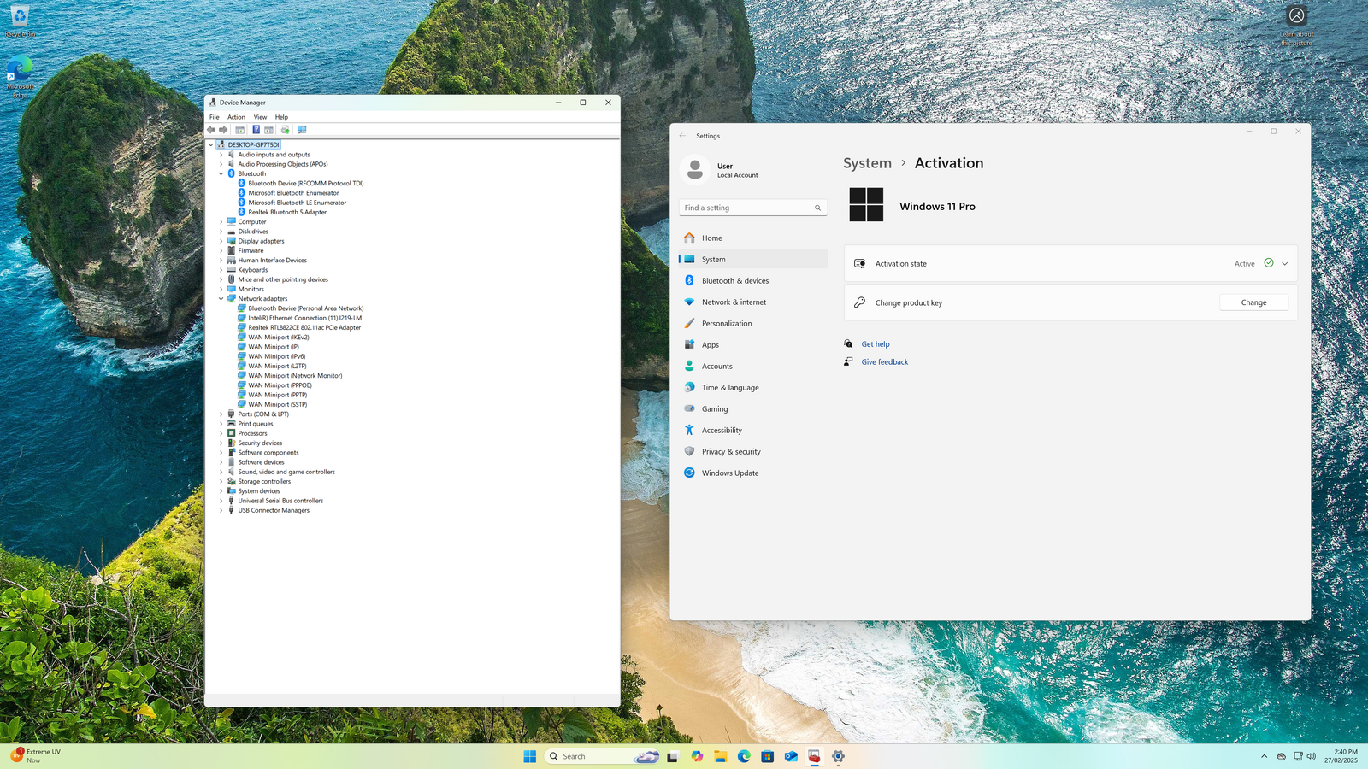Open Privacy & security in Settings
This screenshot has height=769, width=1368.
pos(753,452)
